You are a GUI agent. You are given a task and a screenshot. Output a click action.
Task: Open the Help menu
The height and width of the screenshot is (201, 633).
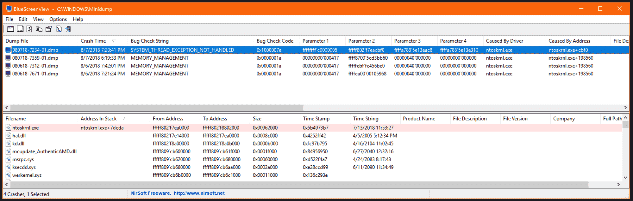[78, 19]
